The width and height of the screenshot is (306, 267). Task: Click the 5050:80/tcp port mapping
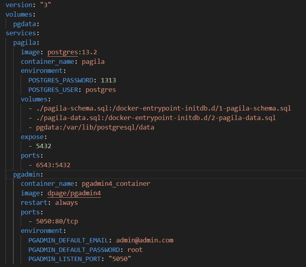(x=57, y=221)
